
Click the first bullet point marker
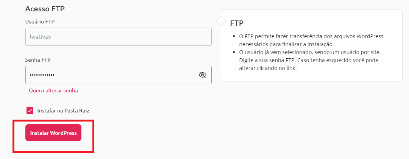[234, 36]
